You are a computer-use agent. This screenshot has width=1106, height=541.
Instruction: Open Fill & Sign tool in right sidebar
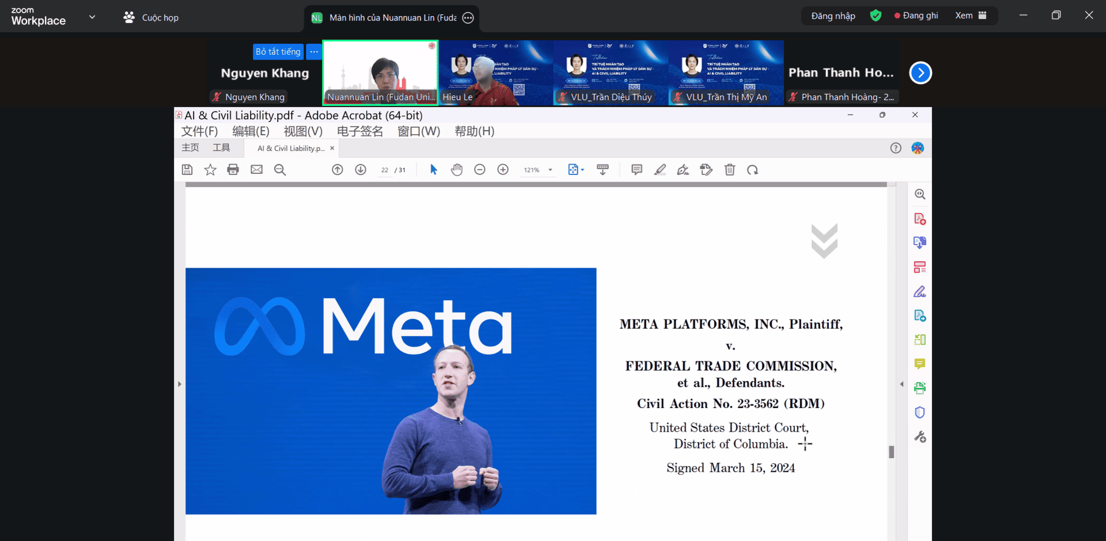pos(920,292)
